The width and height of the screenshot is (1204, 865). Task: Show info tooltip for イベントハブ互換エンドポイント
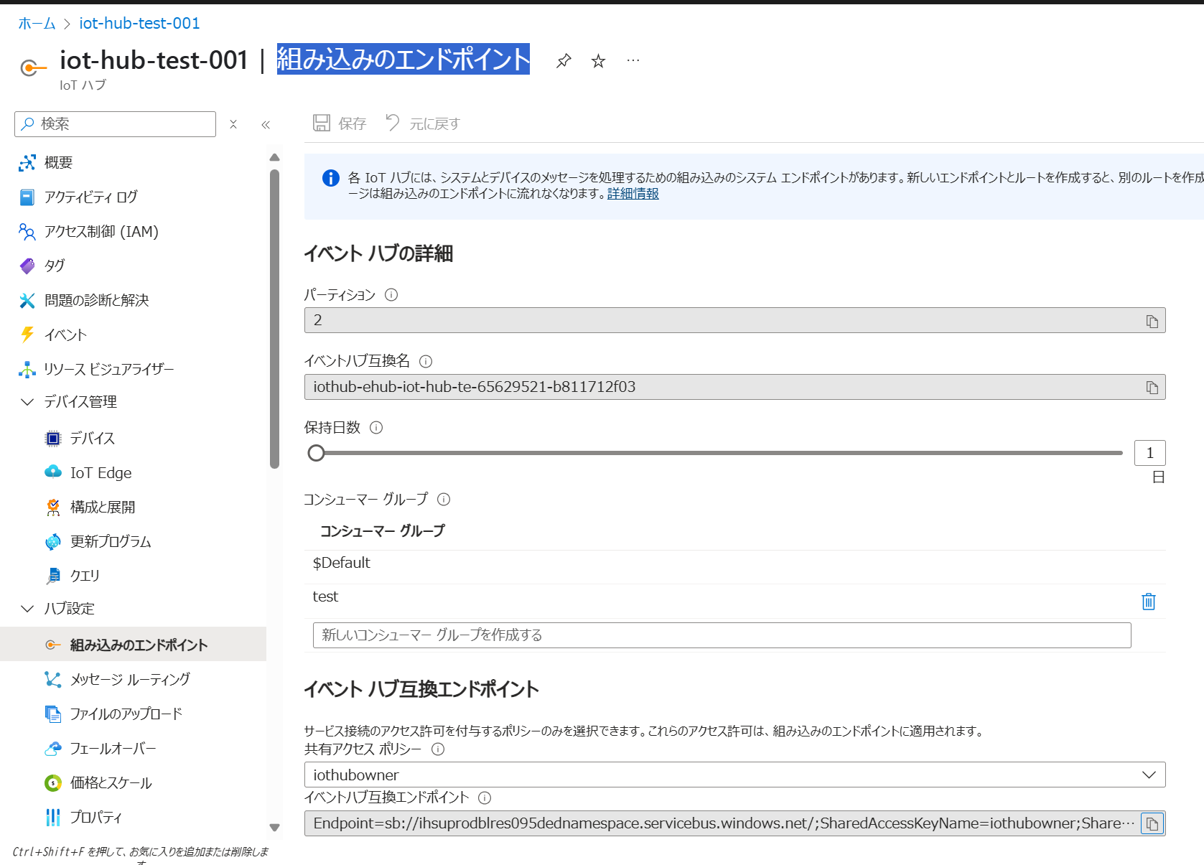[485, 798]
